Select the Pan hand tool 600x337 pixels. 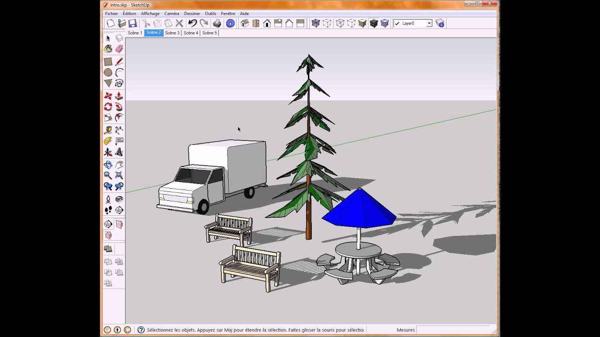click(x=119, y=164)
